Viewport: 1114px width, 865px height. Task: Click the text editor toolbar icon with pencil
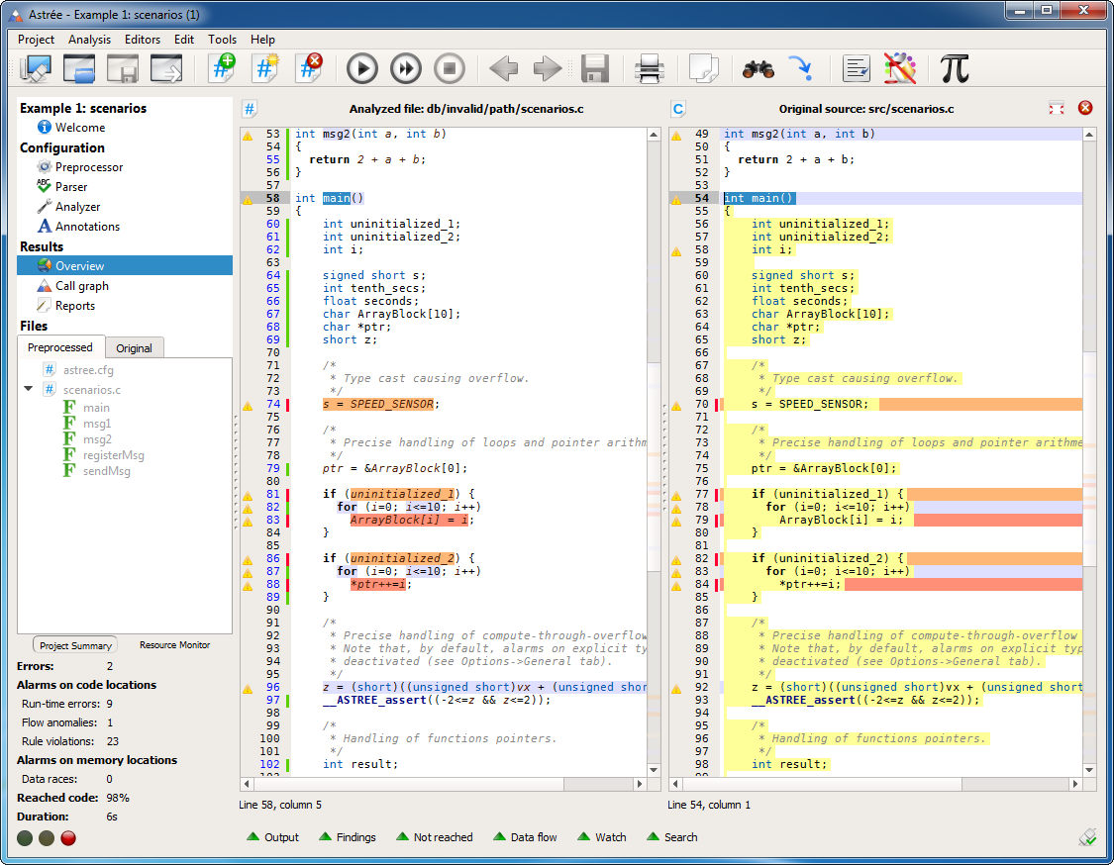(x=857, y=69)
